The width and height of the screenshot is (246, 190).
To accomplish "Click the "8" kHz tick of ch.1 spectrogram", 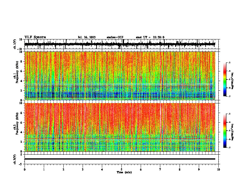I will pyautogui.click(x=22, y=61).
